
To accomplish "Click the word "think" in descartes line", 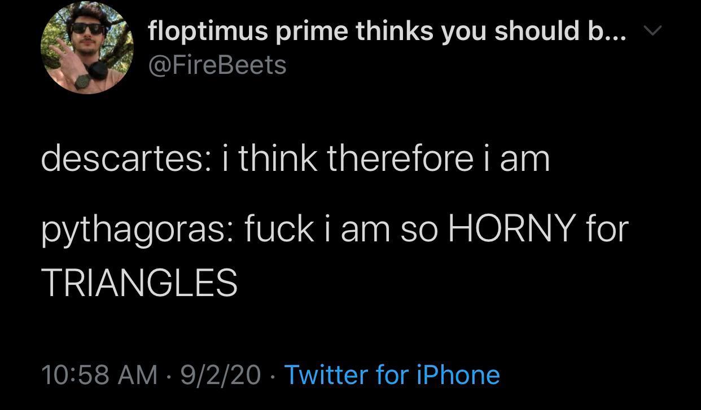I will (279, 158).
